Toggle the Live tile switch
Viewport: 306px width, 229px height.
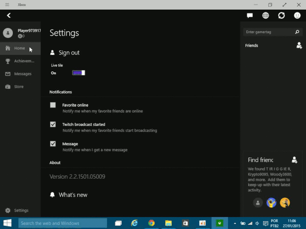coord(78,73)
